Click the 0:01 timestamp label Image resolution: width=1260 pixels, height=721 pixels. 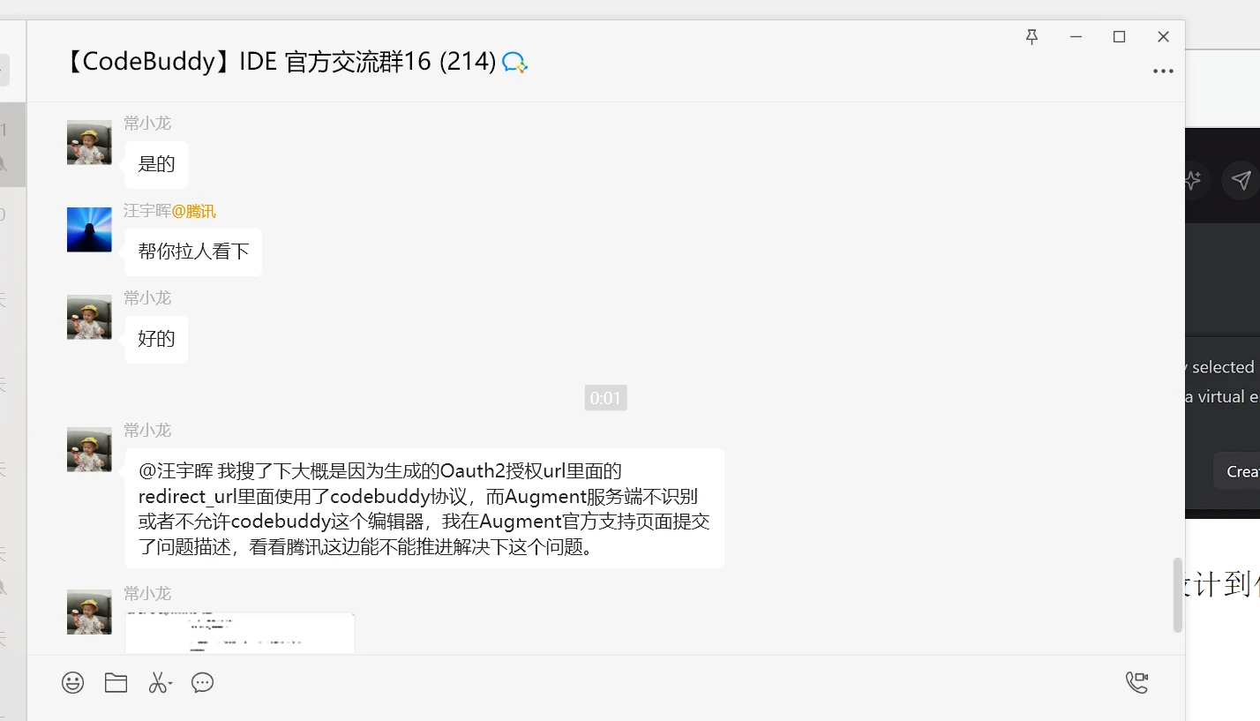(x=605, y=398)
